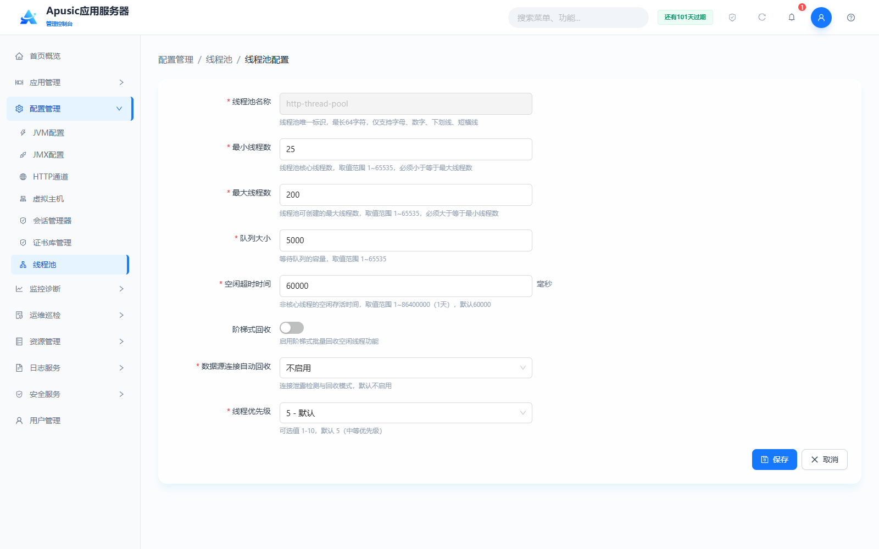Click the person icon beside 用户管理

pyautogui.click(x=19, y=421)
